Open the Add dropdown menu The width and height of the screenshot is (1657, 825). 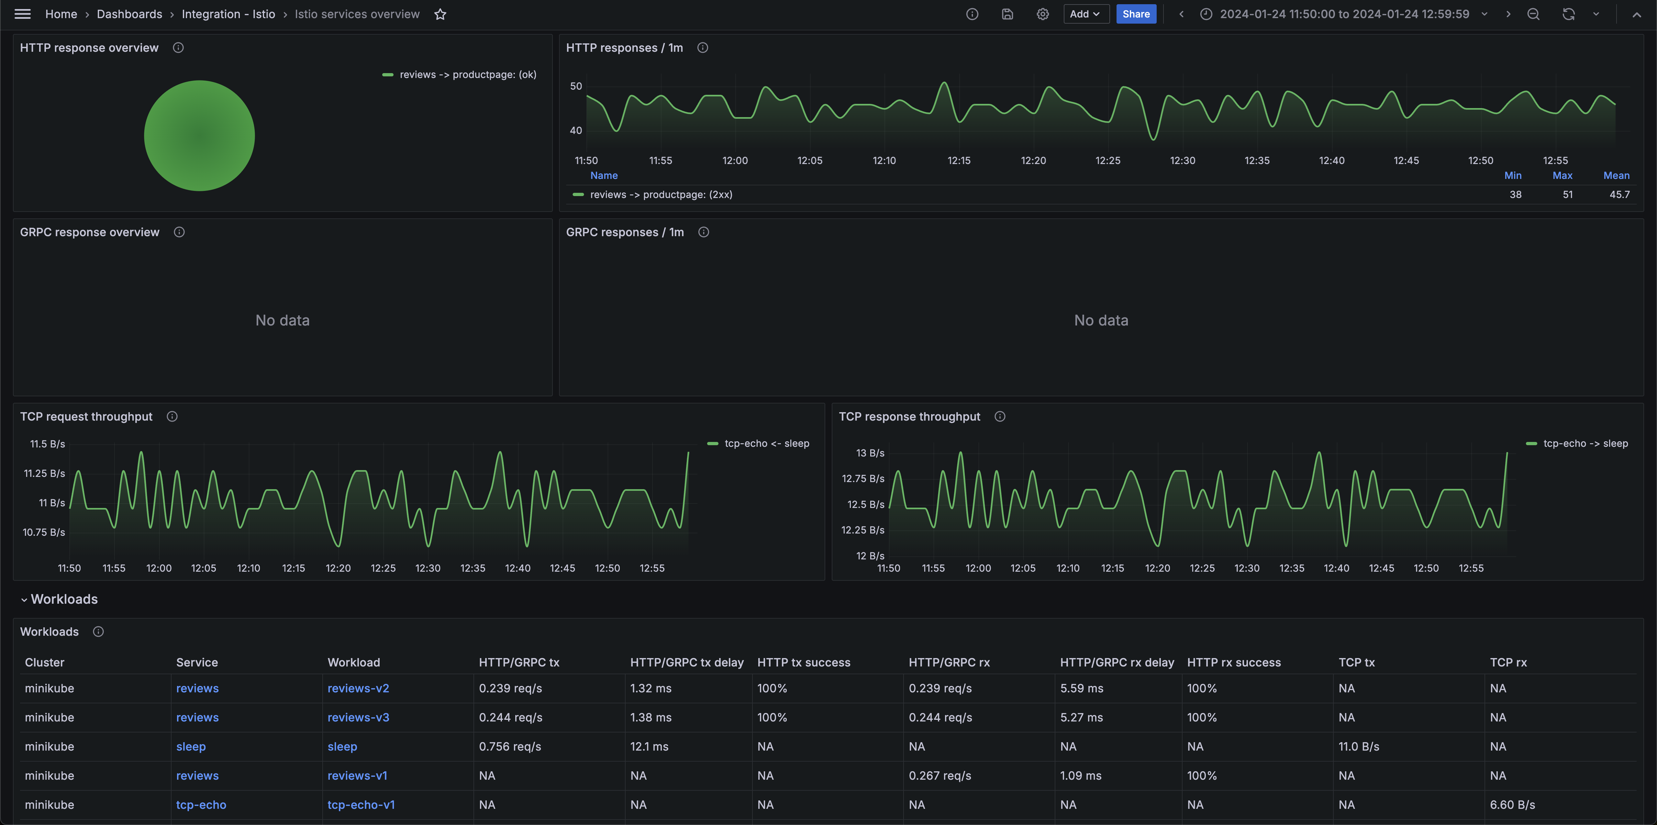pyautogui.click(x=1085, y=14)
